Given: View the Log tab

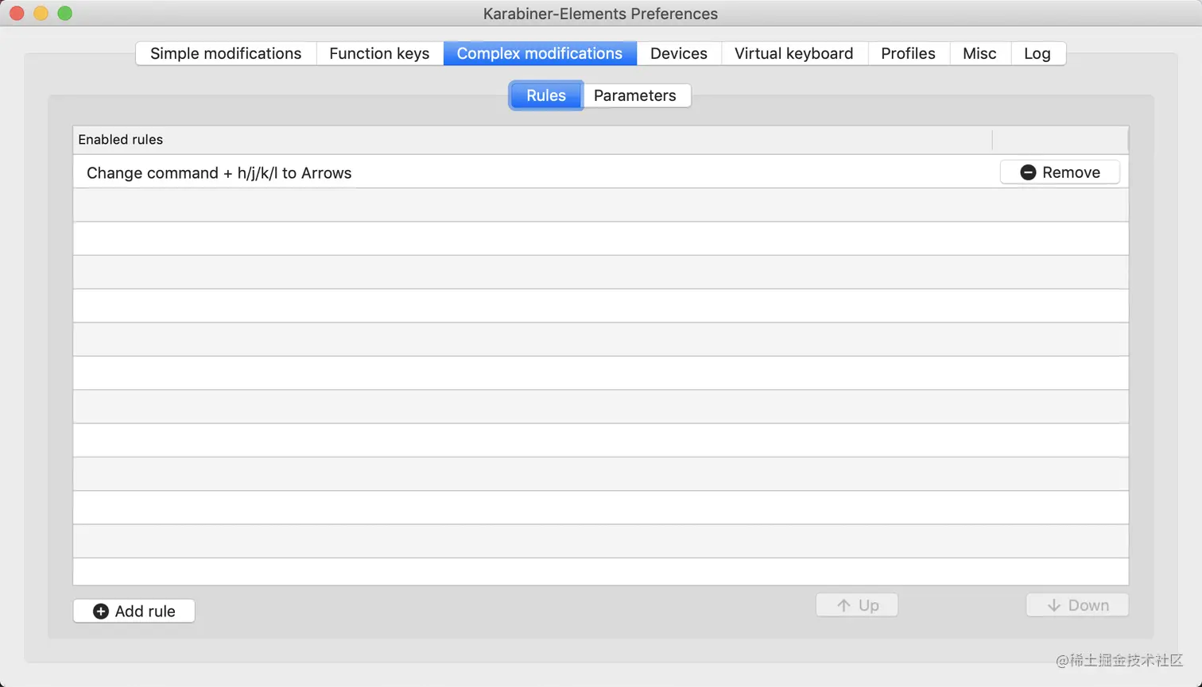Looking at the screenshot, I should [1037, 53].
